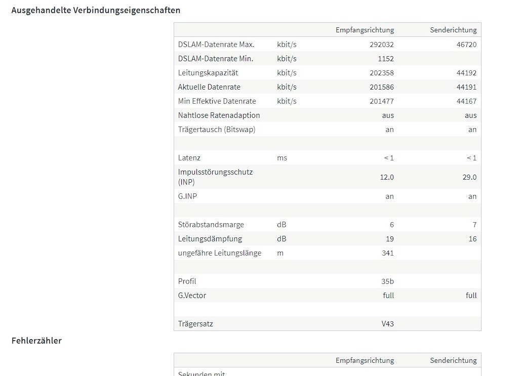520x376 pixels.
Task: Click Empfangsrichtung header in Fehlerzähler table
Action: pyautogui.click(x=365, y=360)
